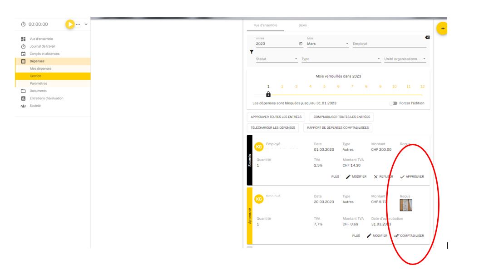This screenshot has height=280, width=479.
Task: Open the timer's three-dot options menu
Action: click(x=78, y=24)
